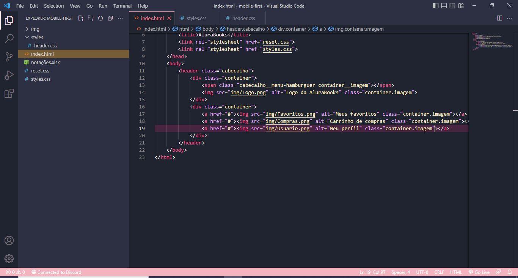The image size is (518, 278).
Task: Open the View menu
Action: tap(75, 6)
